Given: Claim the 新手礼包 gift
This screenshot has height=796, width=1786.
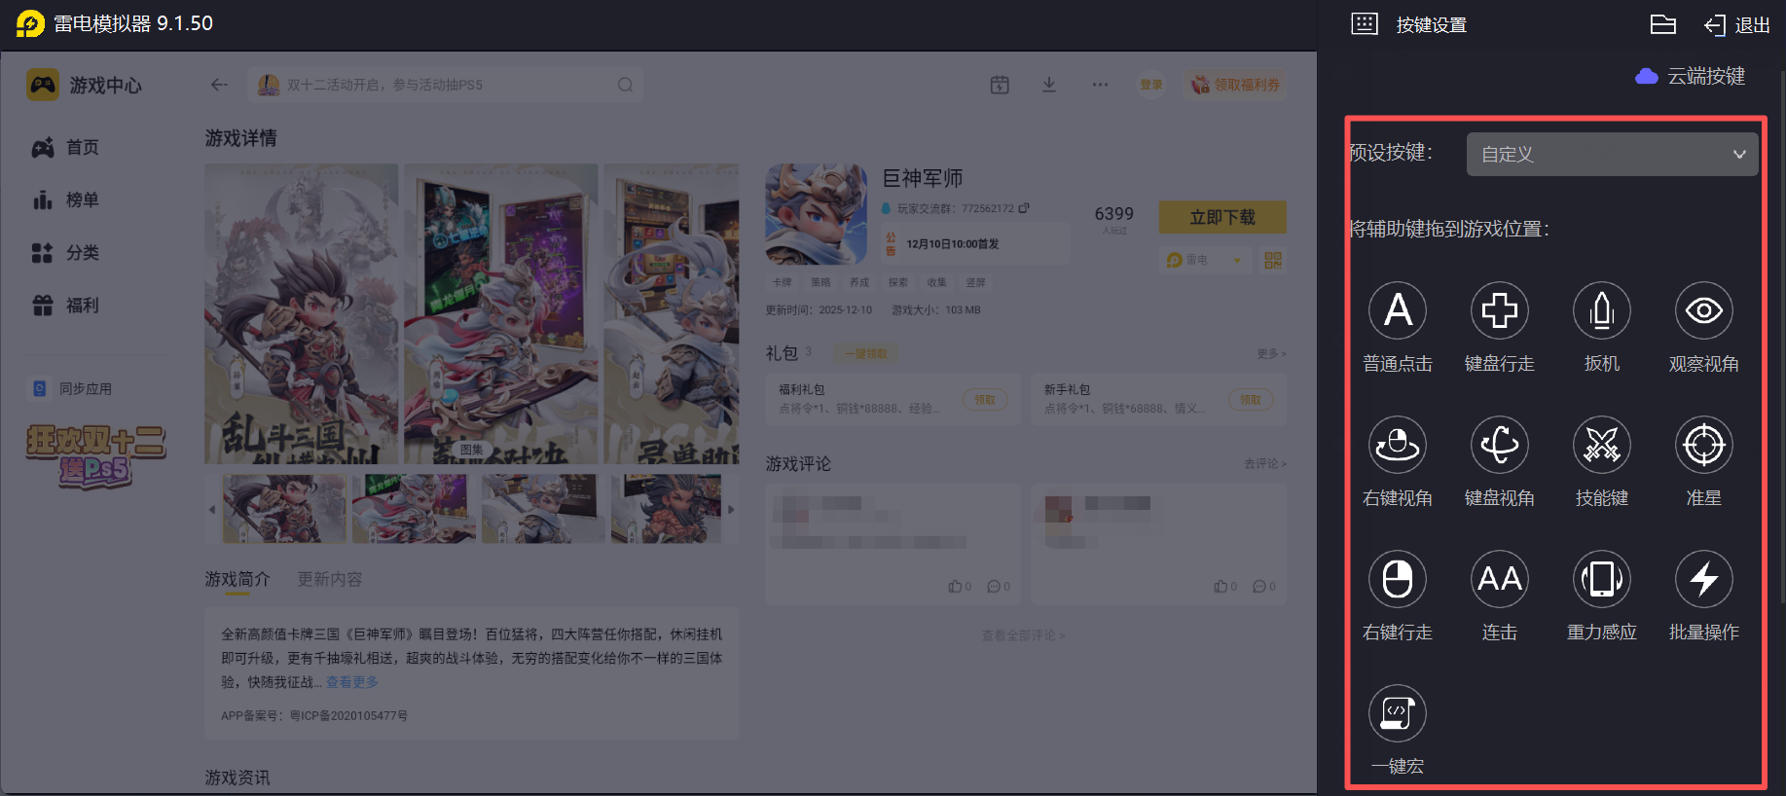Looking at the screenshot, I should [1251, 400].
